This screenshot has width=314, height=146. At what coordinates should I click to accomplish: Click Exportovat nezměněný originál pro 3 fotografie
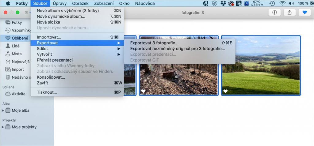178,48
